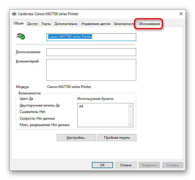Image resolution: width=195 pixels, height=180 pixels.
Task: Close the printer properties dialog
Action: (x=181, y=14)
